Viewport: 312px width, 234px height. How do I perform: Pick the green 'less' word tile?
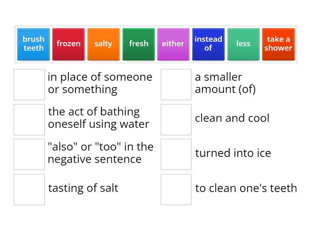tap(243, 44)
